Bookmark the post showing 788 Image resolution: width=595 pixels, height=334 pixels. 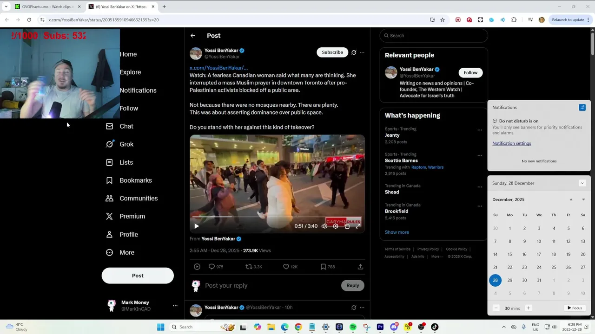pos(328,267)
